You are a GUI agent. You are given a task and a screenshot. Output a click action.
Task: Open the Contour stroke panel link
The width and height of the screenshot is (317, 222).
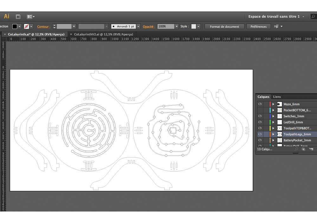(x=43, y=27)
